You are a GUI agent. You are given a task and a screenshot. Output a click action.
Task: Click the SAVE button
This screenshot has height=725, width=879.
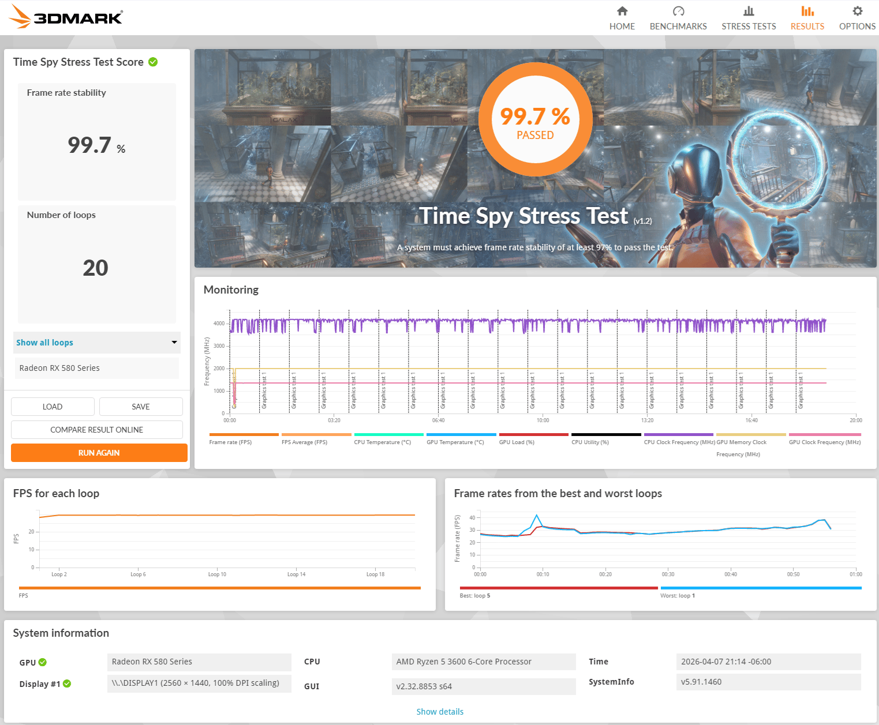point(141,407)
